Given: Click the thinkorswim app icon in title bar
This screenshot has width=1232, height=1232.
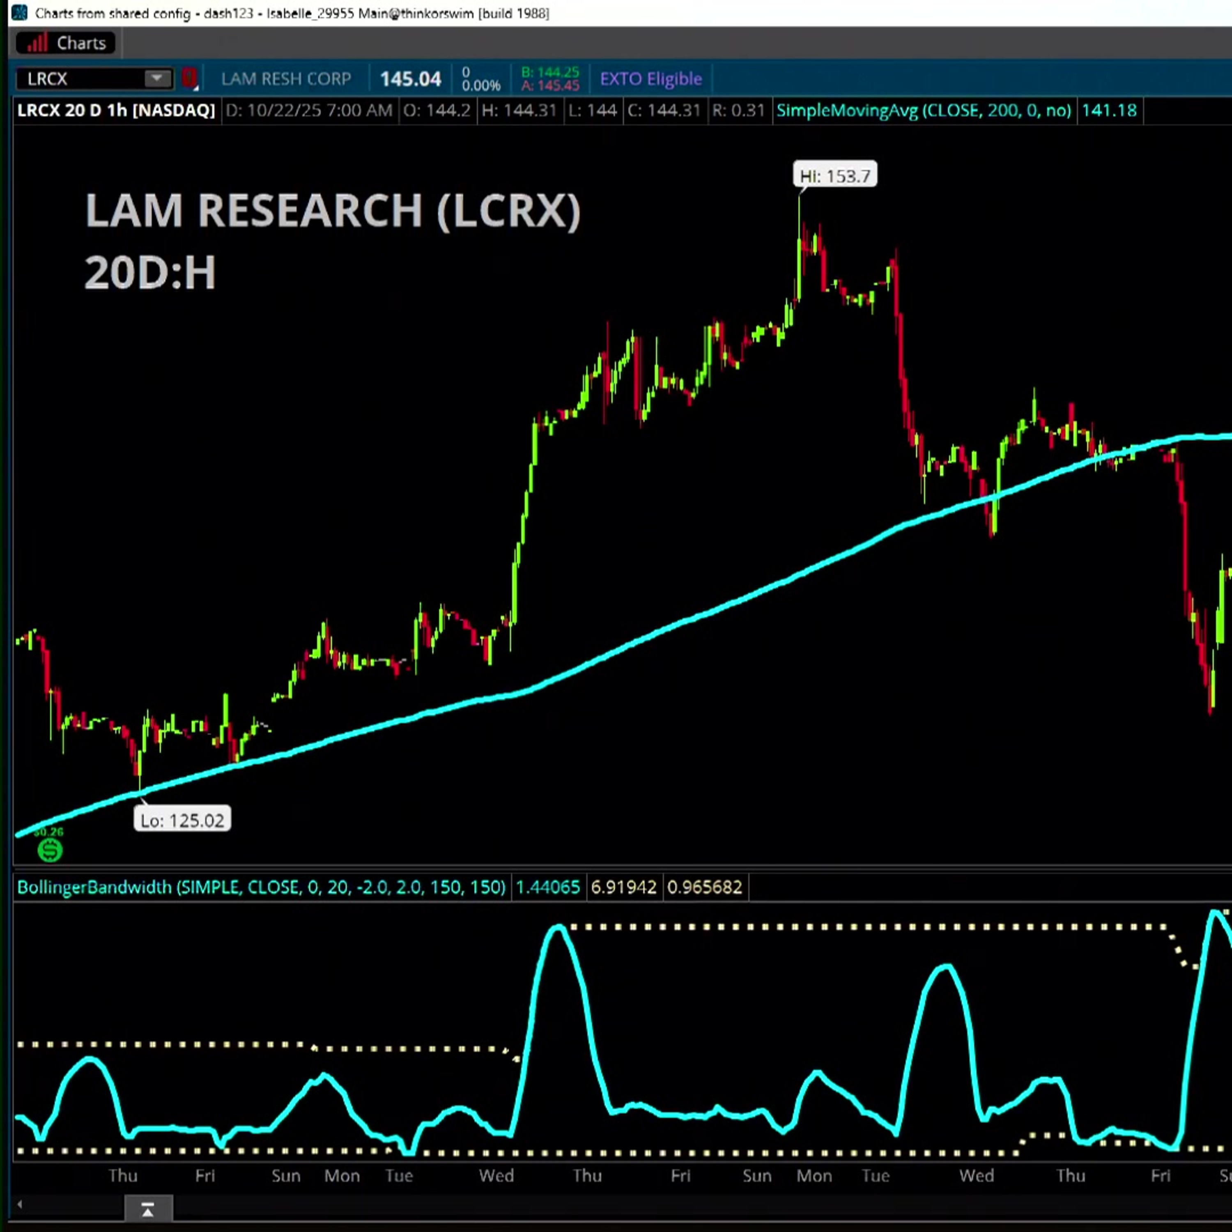Looking at the screenshot, I should coord(19,13).
